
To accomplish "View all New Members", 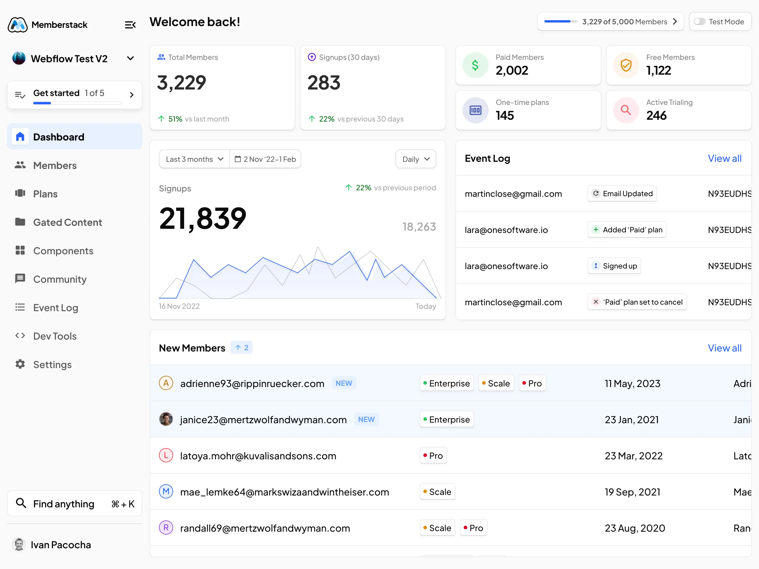I will 725,348.
